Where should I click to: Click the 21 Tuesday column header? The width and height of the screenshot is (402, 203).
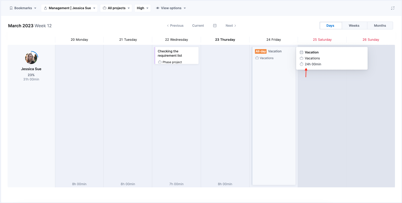[128, 40]
